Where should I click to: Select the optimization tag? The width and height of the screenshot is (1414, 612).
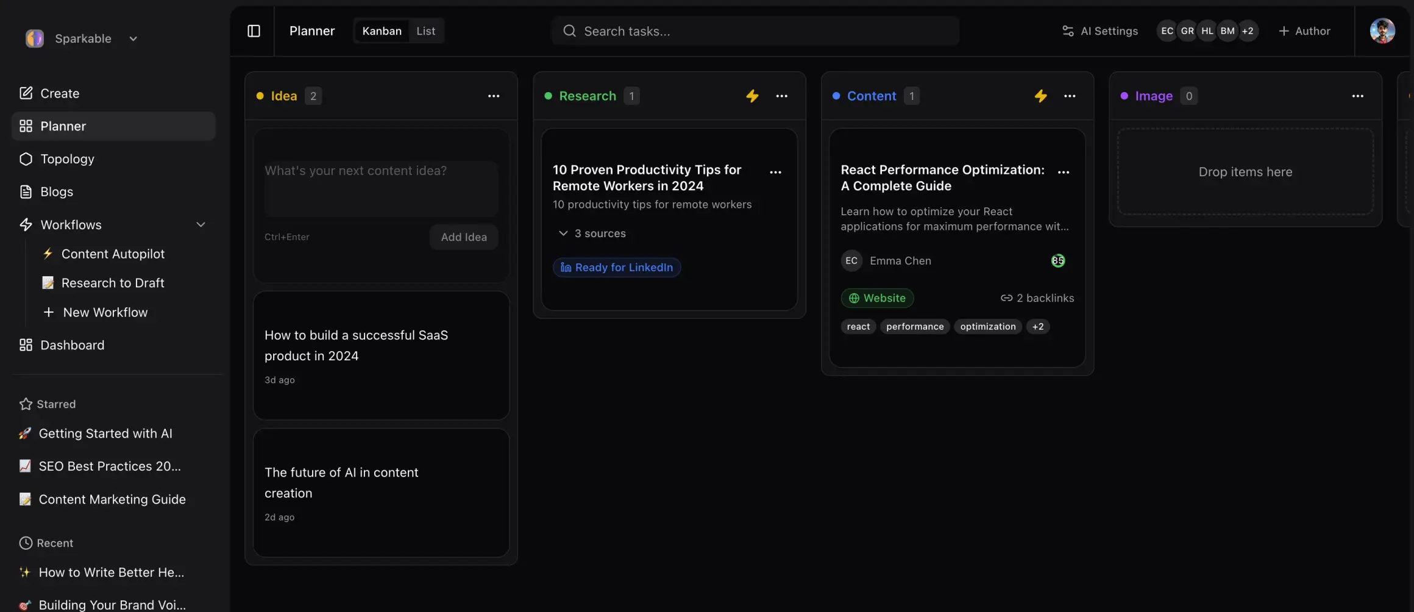click(x=987, y=327)
